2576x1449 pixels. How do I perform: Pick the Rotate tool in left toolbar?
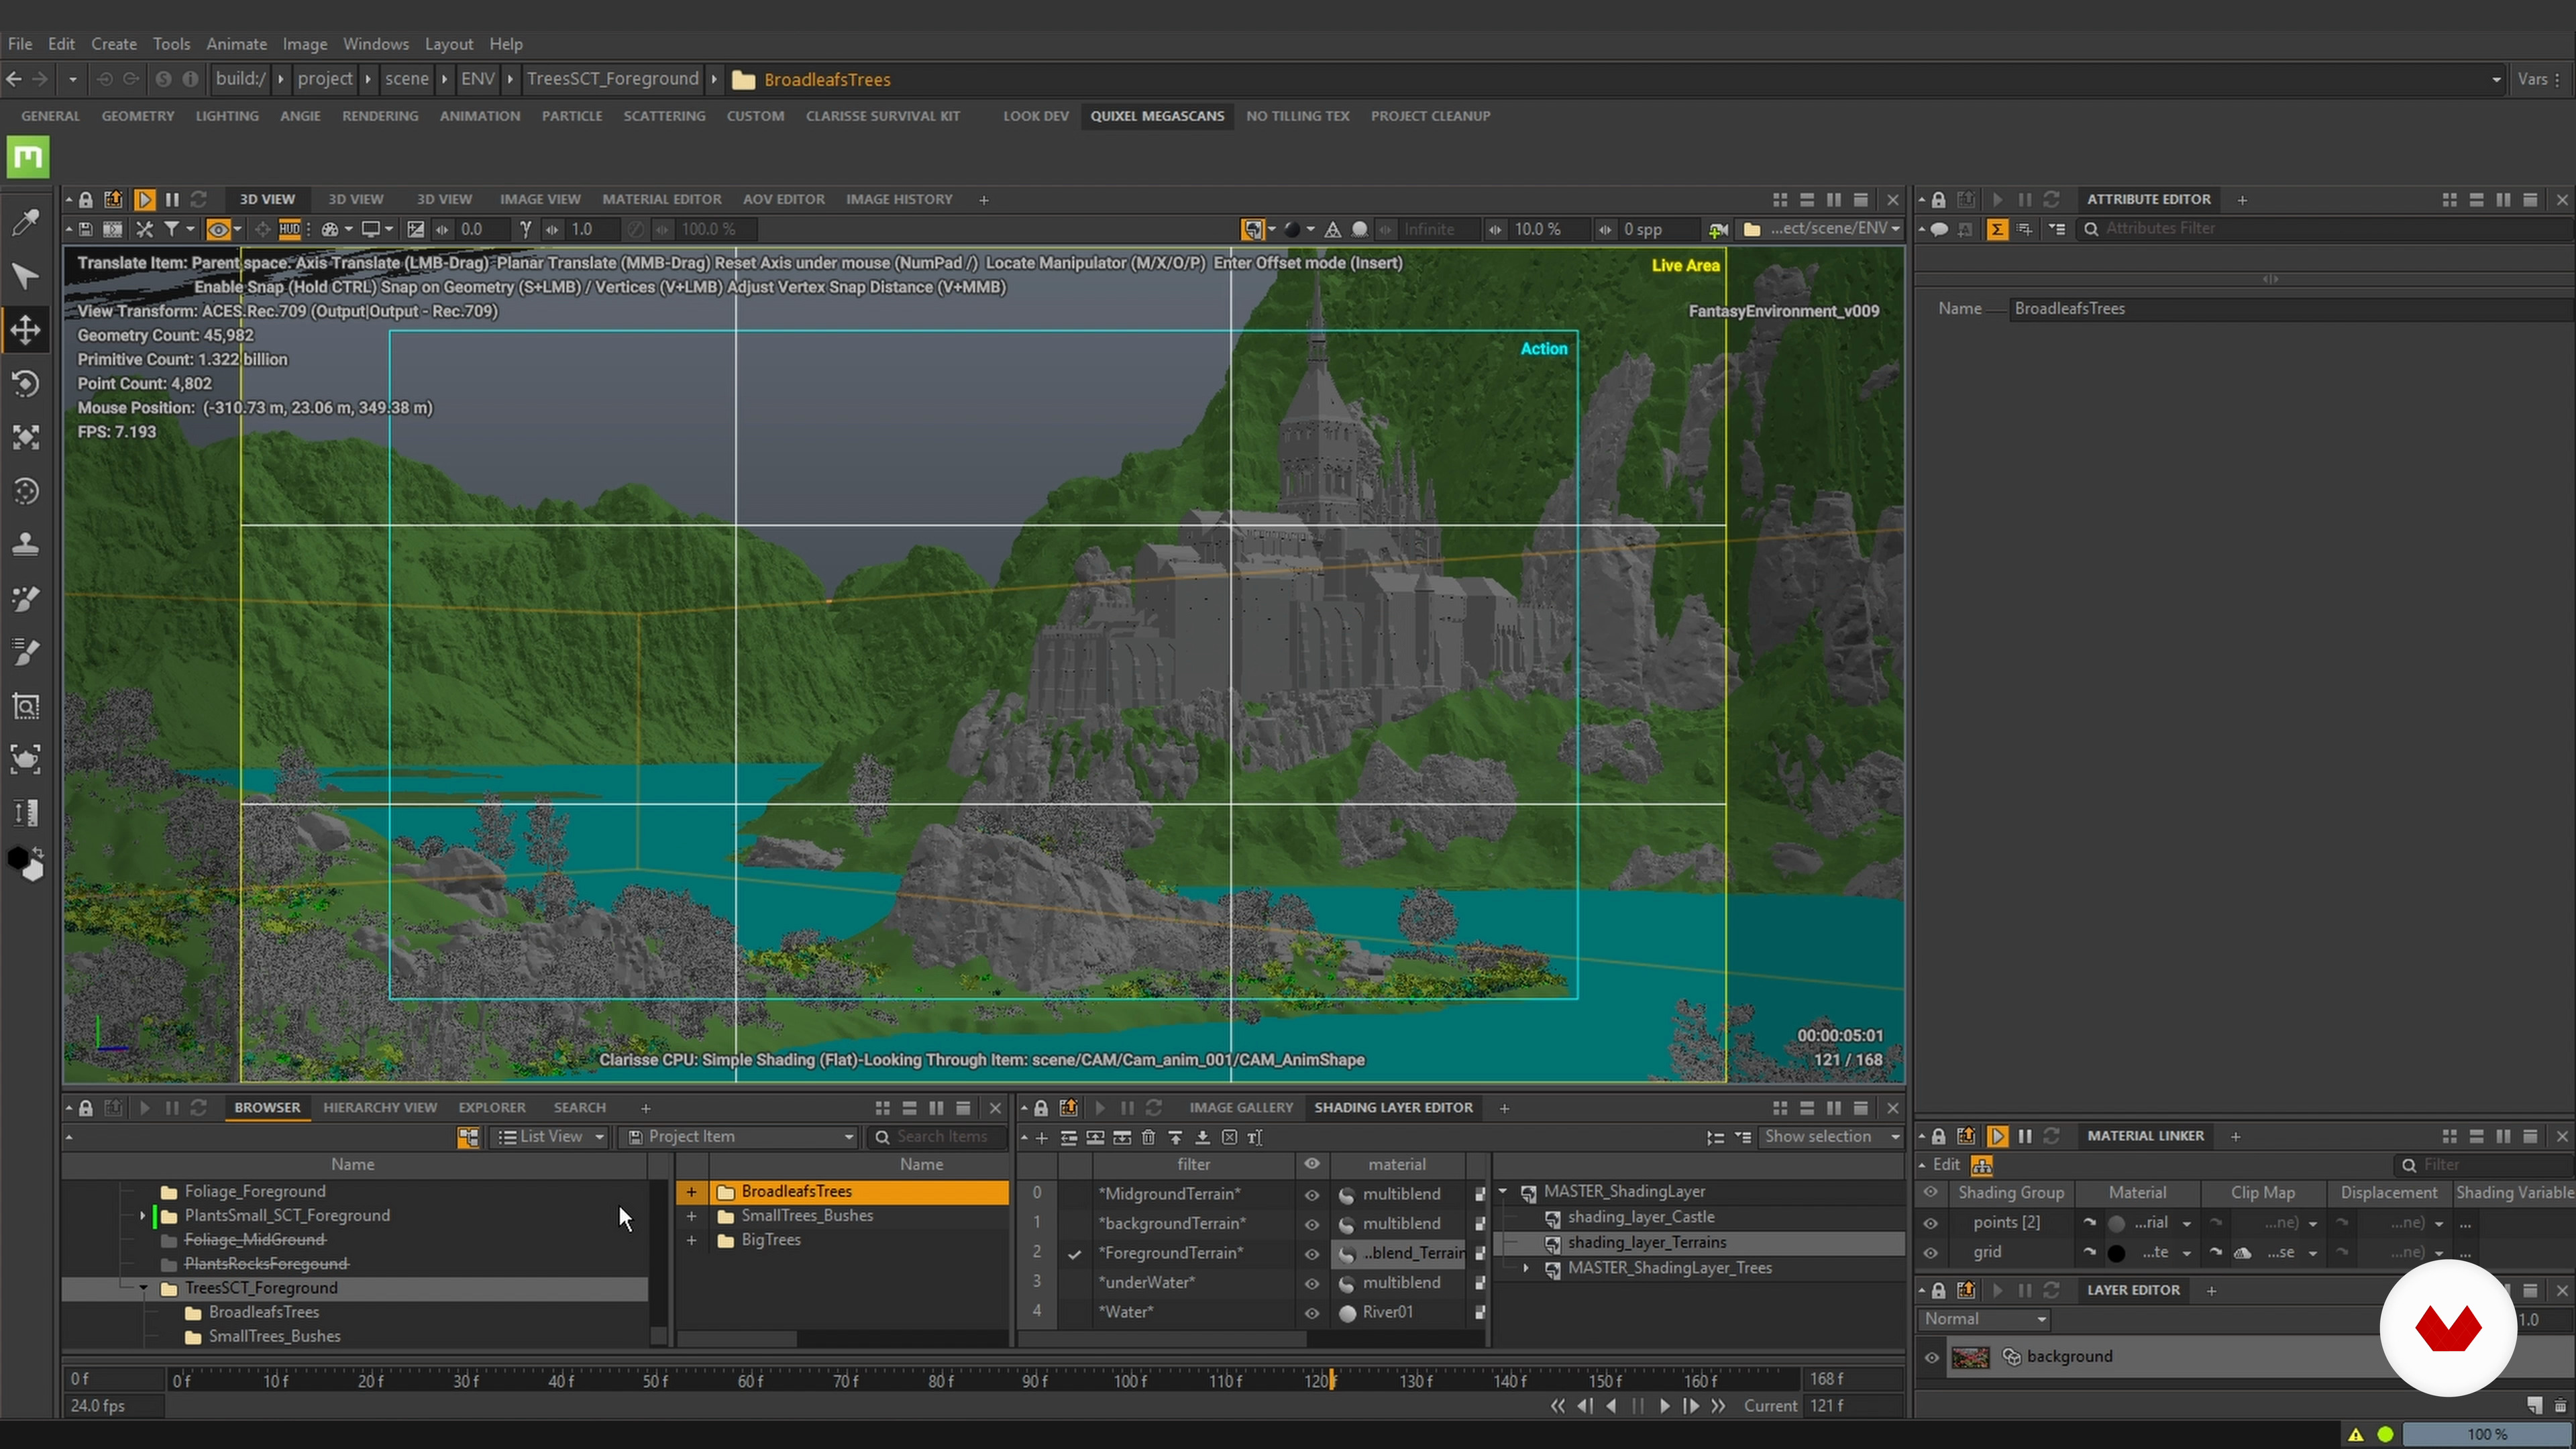click(x=26, y=384)
